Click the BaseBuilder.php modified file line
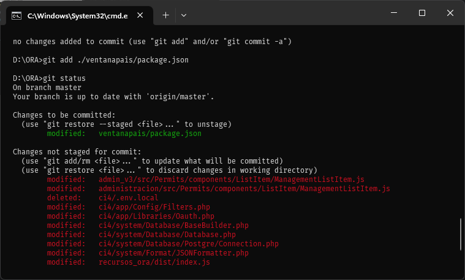 [148, 225]
